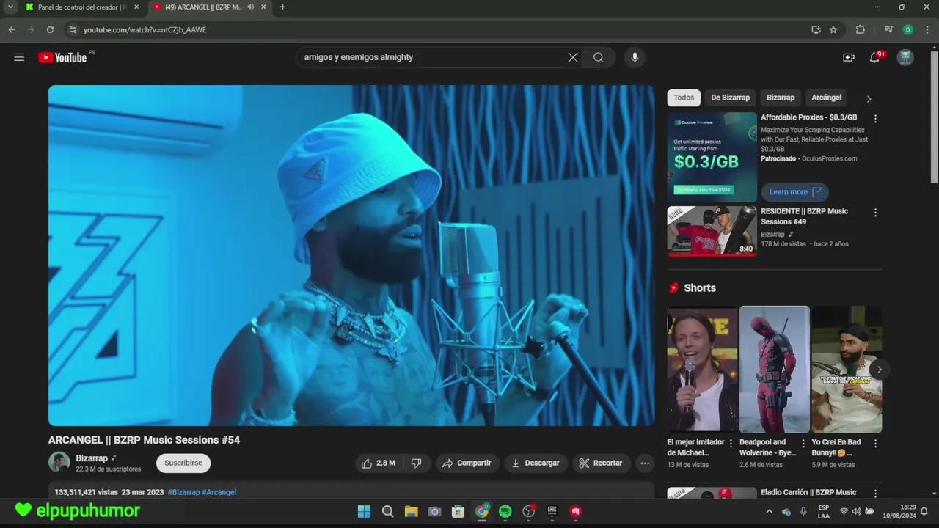The height and width of the screenshot is (528, 939).
Task: Start voice search with the microphone
Action: coord(635,57)
